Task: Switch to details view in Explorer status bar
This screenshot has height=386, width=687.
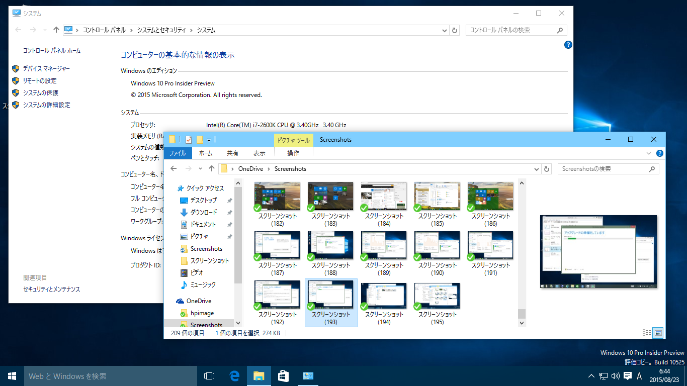Action: (x=647, y=333)
